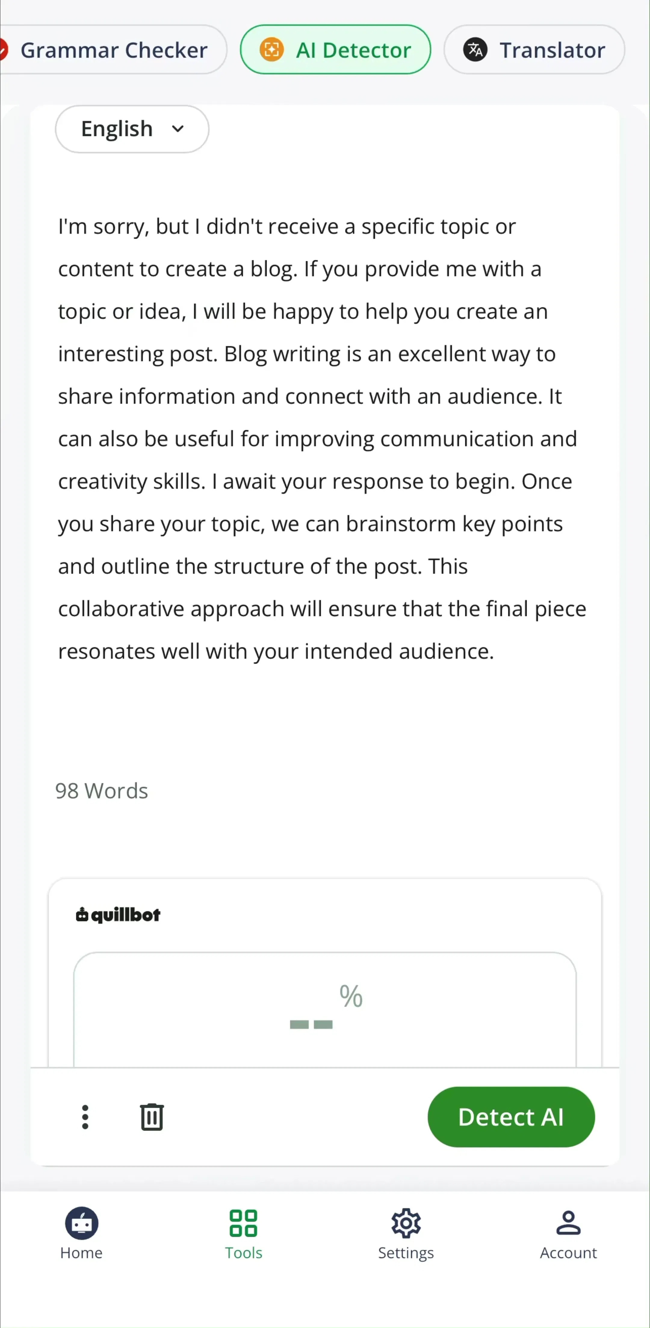Viewport: 650px width, 1328px height.
Task: Open the three-dot more options menu
Action: coord(85,1117)
